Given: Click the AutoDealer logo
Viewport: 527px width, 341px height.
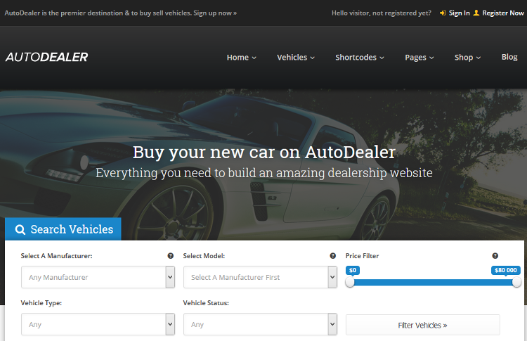Looking at the screenshot, I should click(x=46, y=57).
